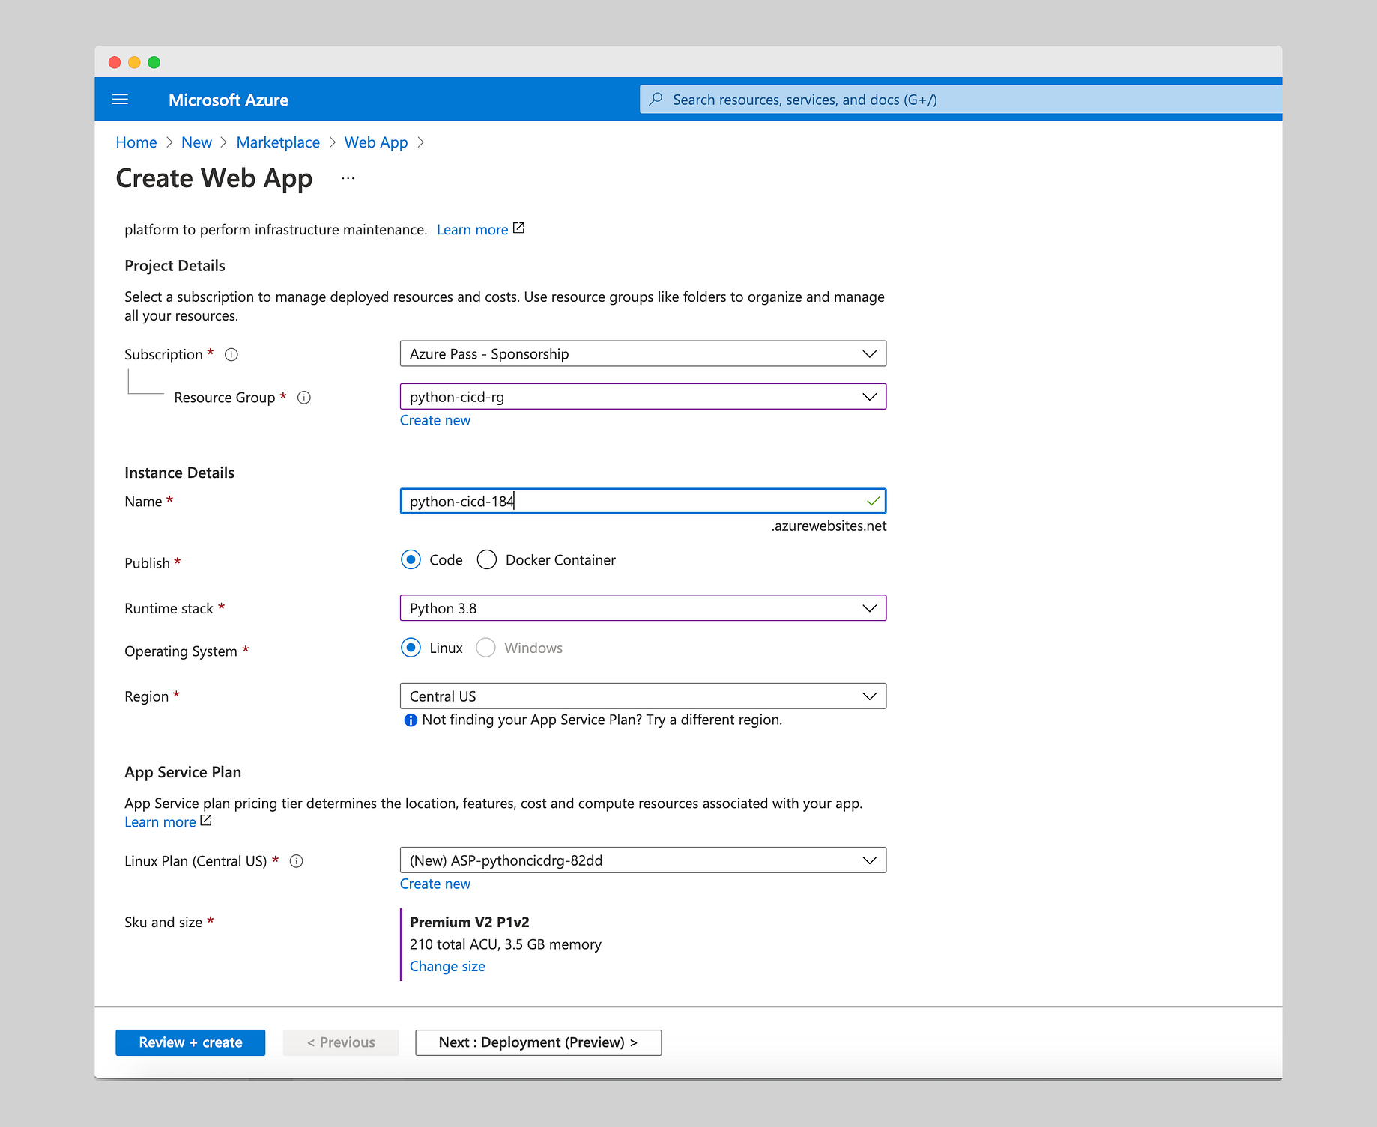Screen dimensions: 1377x1127
Task: Click the Runtime stack label
Action: coord(169,609)
